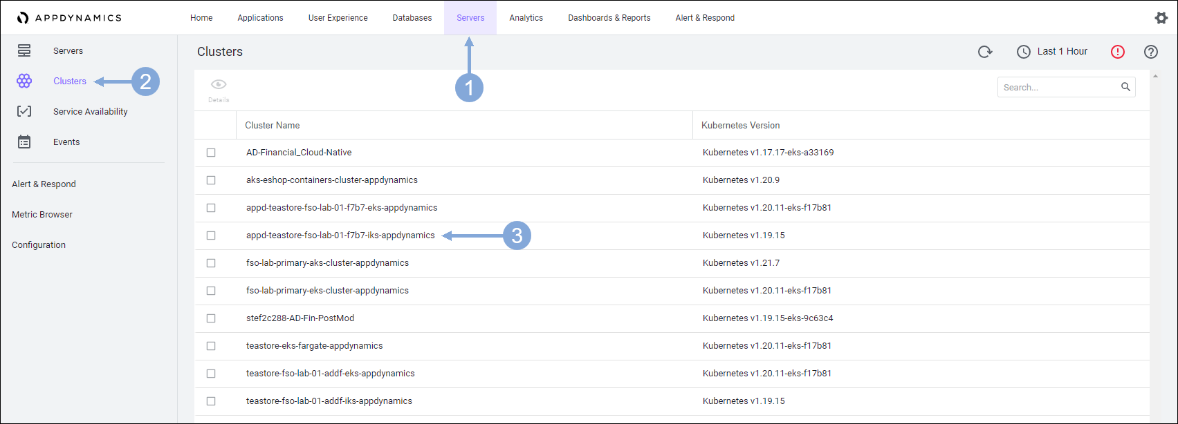This screenshot has height=424, width=1178.
Task: Open the Dashboards & Reports tab
Action: [609, 18]
